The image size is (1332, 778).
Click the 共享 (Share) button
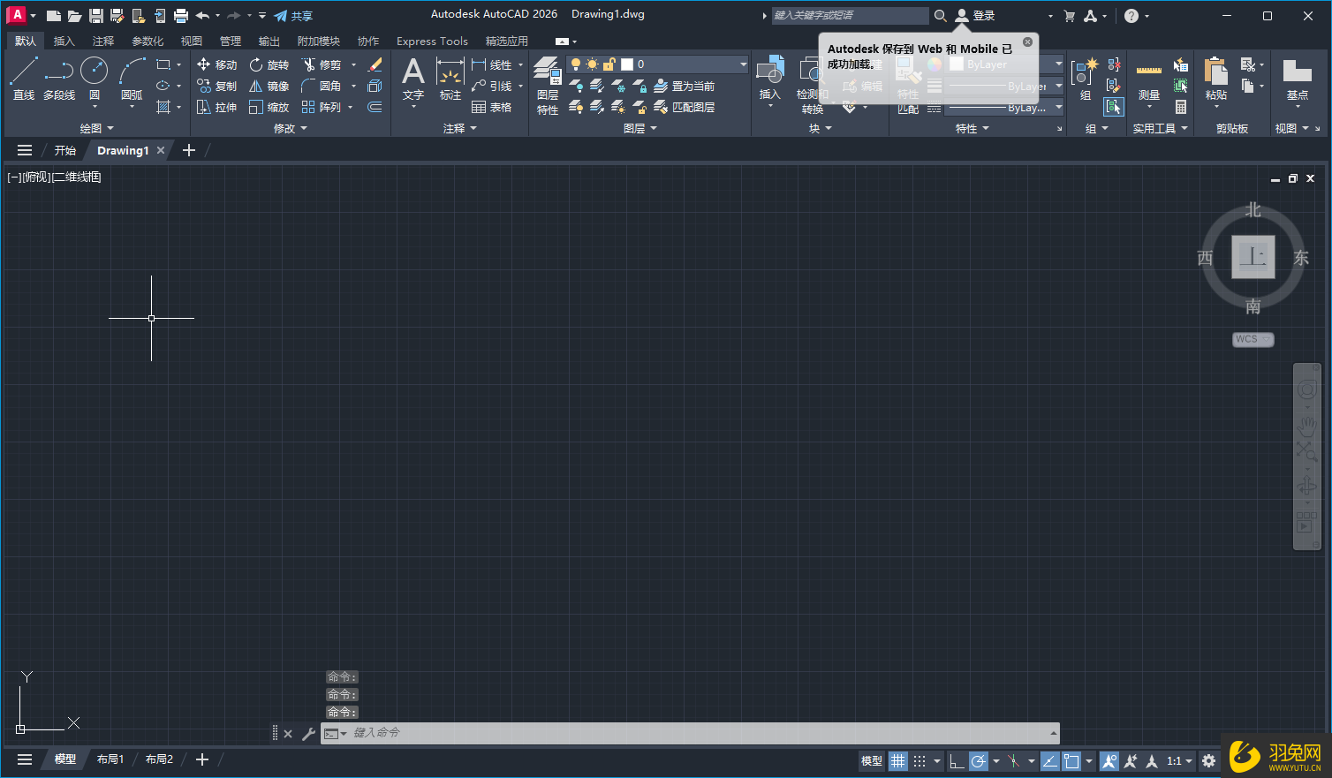[293, 16]
